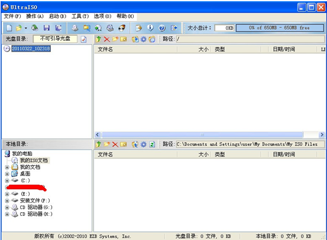Open the 启动(B) menu
The width and height of the screenshot is (327, 240).
pos(57,17)
